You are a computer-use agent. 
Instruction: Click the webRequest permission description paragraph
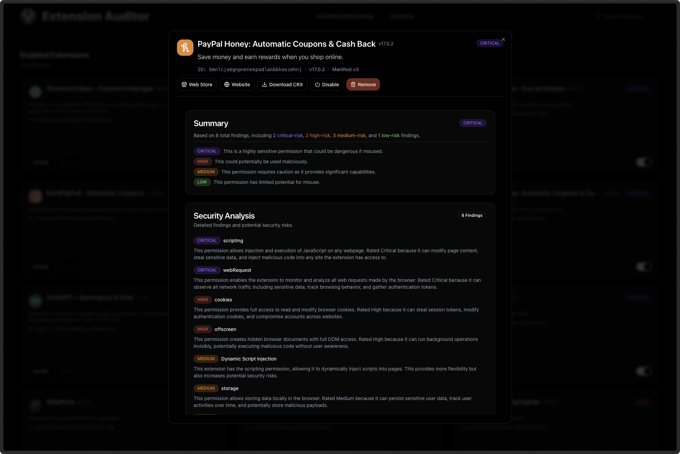337,284
